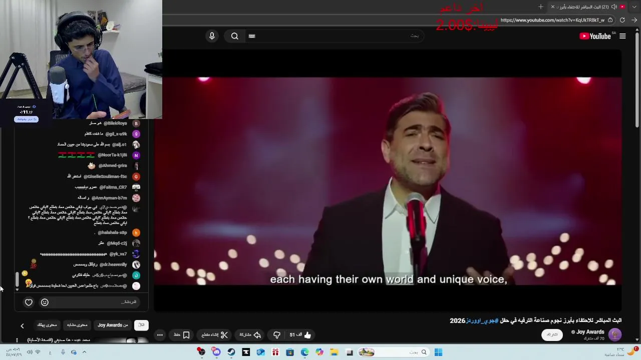Open Steam from taskbar
641x360 pixels.
tap(231, 352)
